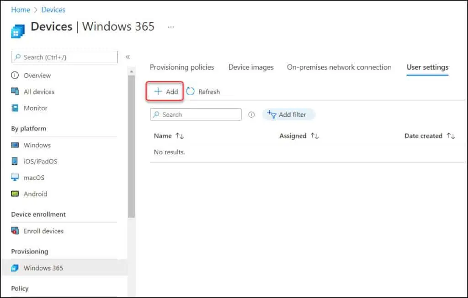This screenshot has width=468, height=298.
Task: Click the 'Policy' section heading
Action: pos(20,288)
